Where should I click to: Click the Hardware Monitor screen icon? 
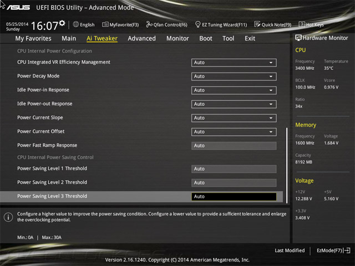click(x=298, y=38)
